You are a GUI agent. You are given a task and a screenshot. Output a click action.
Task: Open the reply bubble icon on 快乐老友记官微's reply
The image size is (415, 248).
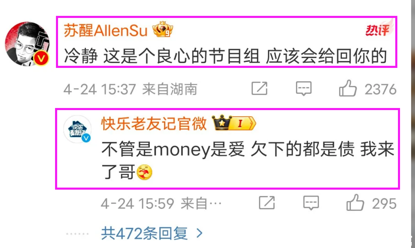point(311,203)
